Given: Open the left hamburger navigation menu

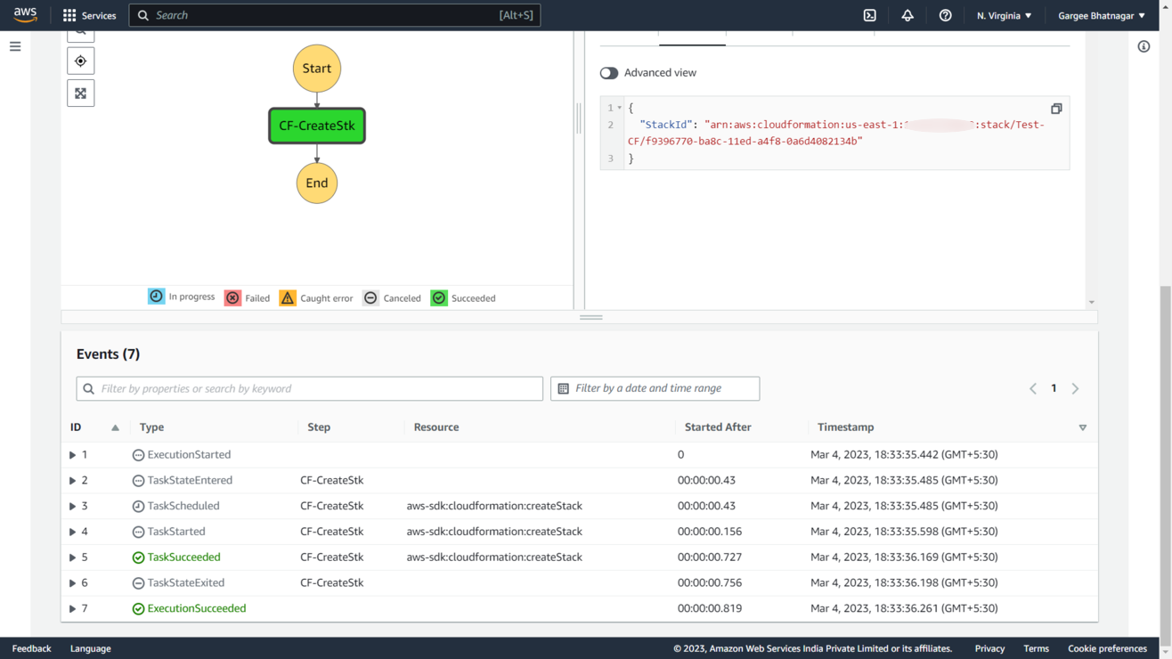Looking at the screenshot, I should [15, 46].
